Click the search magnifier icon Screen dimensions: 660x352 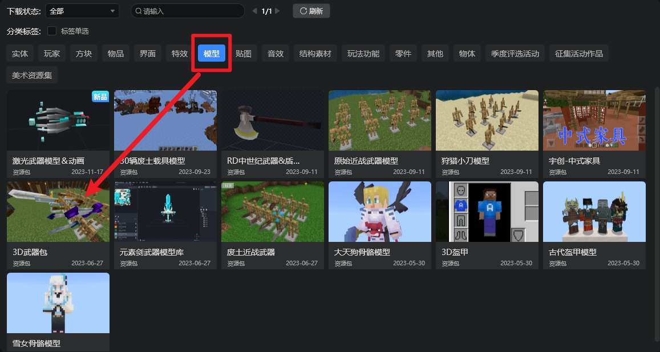click(138, 11)
